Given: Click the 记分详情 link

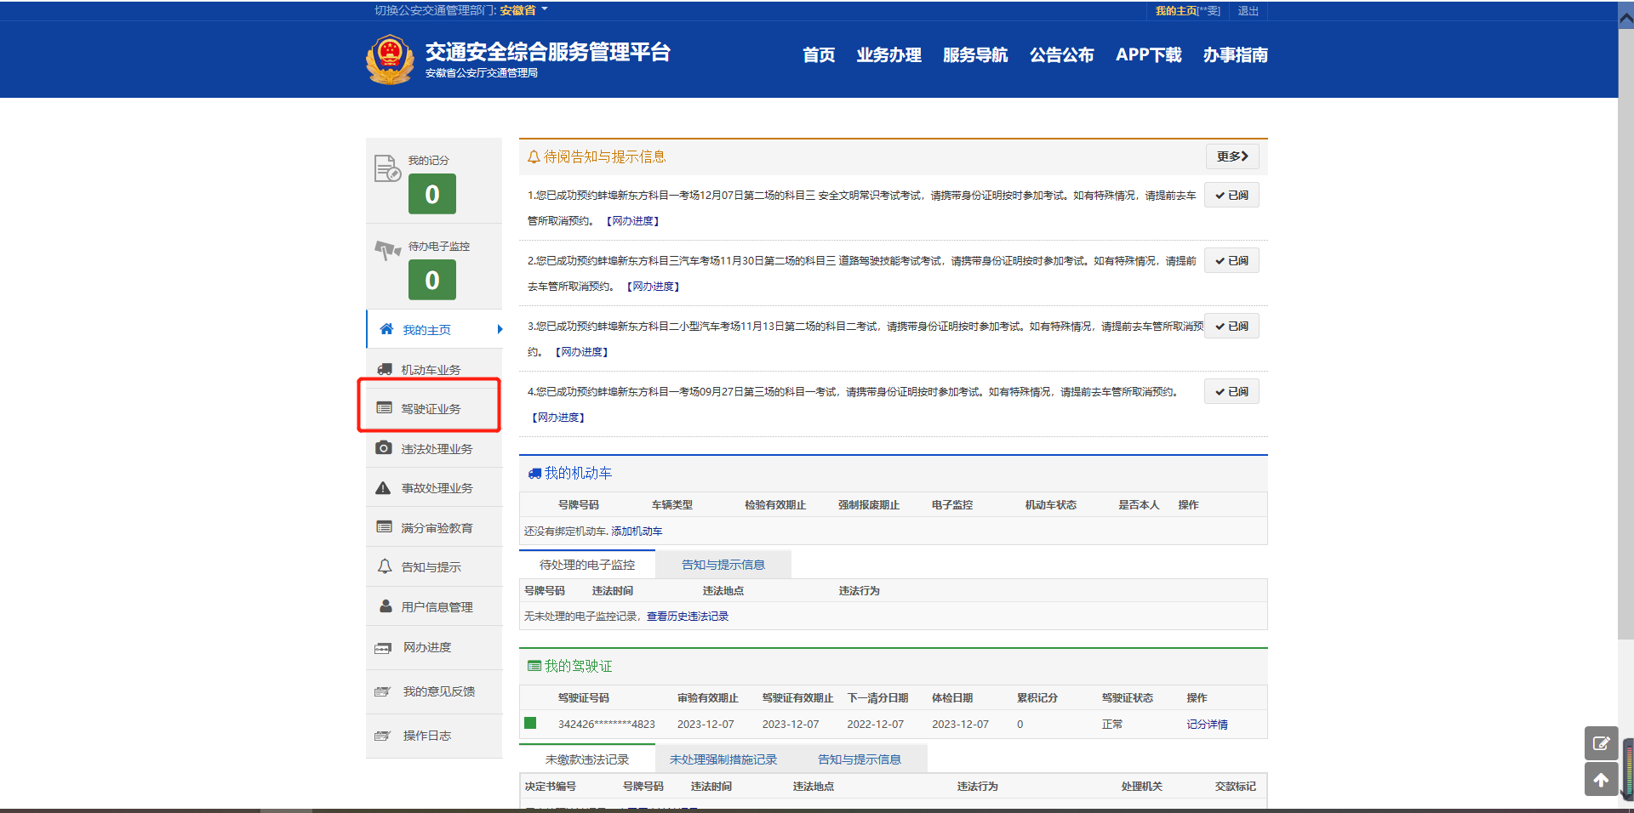Looking at the screenshot, I should pyautogui.click(x=1207, y=725).
